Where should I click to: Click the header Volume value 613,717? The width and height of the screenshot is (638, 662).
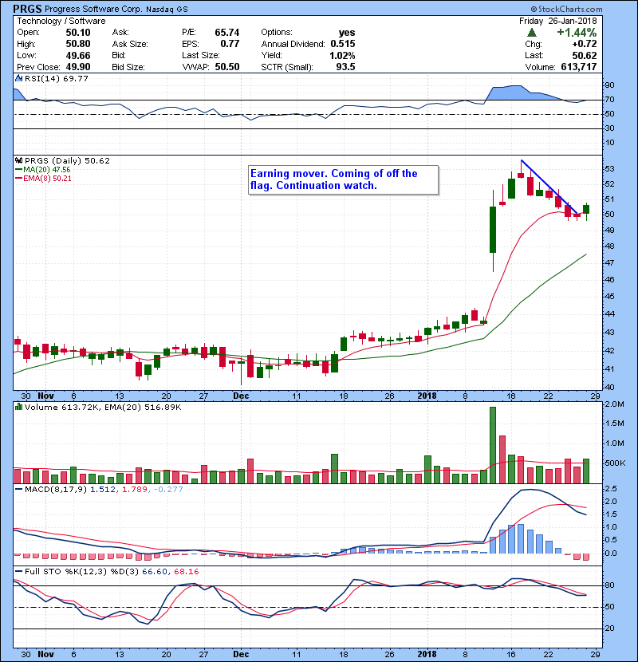click(x=579, y=67)
